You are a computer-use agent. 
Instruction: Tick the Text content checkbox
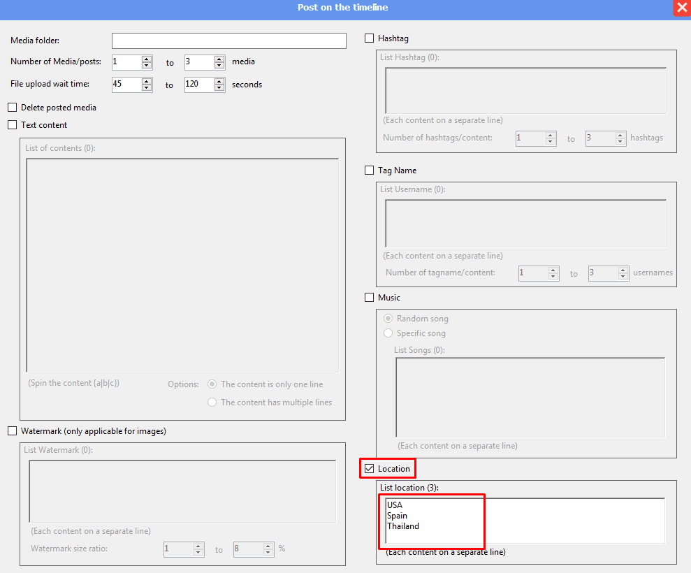point(12,125)
